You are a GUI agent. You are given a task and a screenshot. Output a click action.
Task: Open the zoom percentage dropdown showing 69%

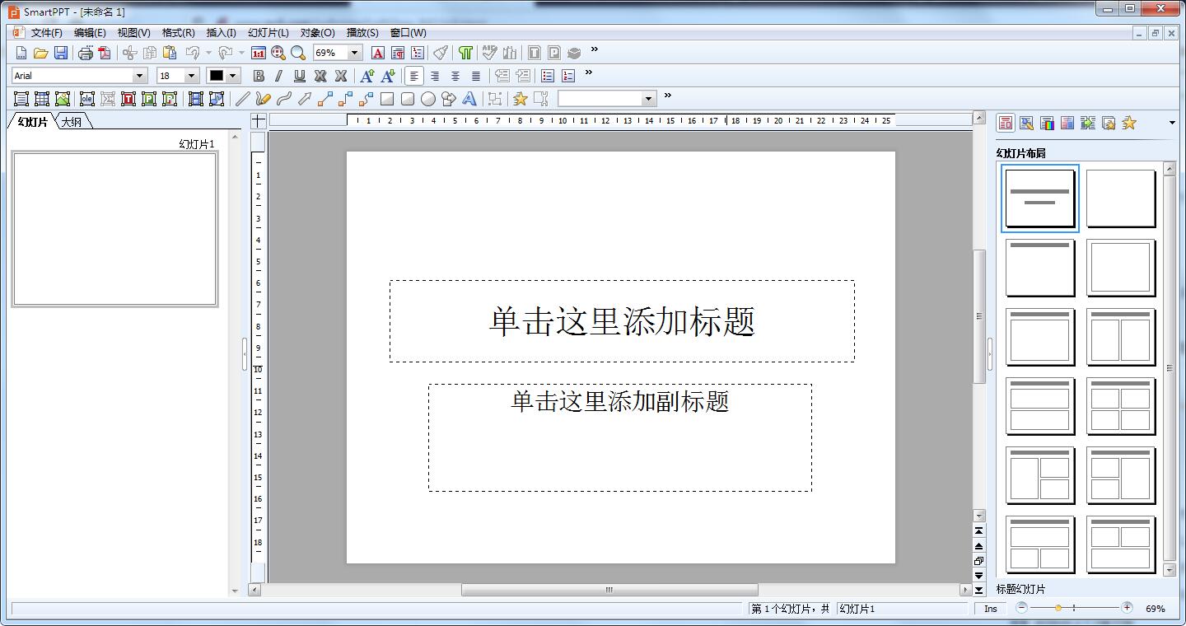point(356,53)
